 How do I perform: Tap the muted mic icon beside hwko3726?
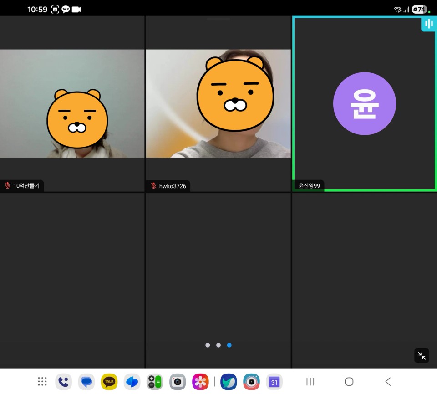click(x=154, y=186)
